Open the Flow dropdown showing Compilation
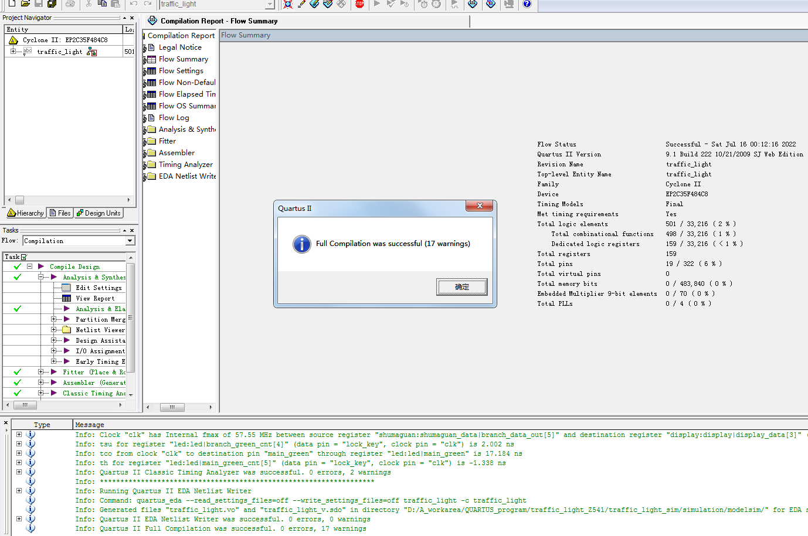The image size is (808, 536). coord(130,241)
